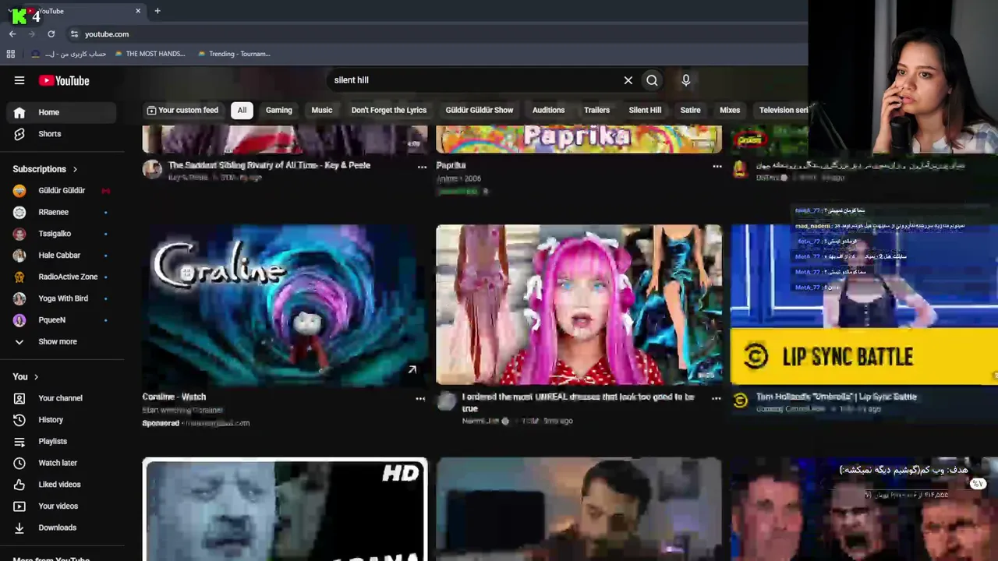Open Watch later list
Screen dimensions: 998x561
(x=62, y=463)
